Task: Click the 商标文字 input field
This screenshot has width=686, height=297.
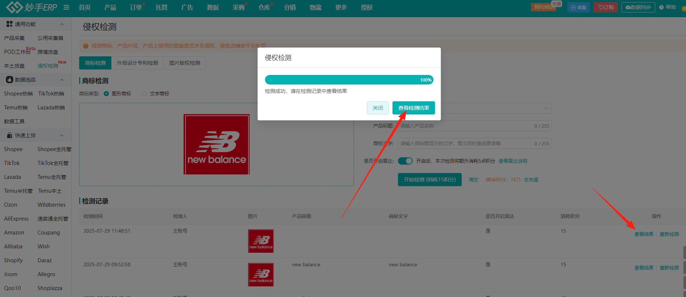Action: pos(475,143)
